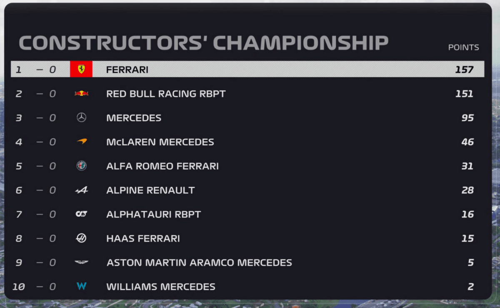This screenshot has height=308, width=500.
Task: Click the Alpine Renault position change indicator
Action: tap(46, 191)
